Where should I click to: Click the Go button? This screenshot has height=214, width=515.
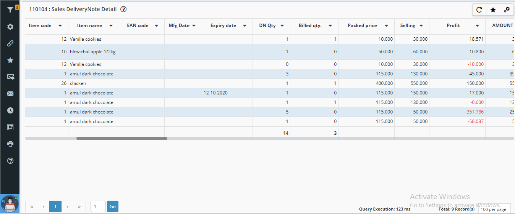pos(113,206)
